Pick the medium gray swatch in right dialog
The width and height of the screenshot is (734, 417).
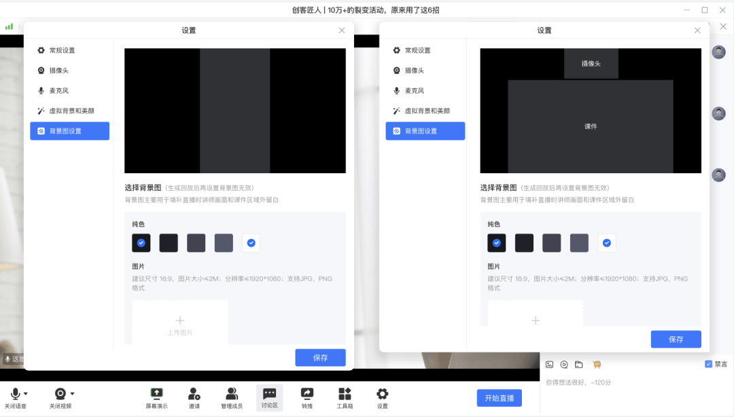[552, 243]
